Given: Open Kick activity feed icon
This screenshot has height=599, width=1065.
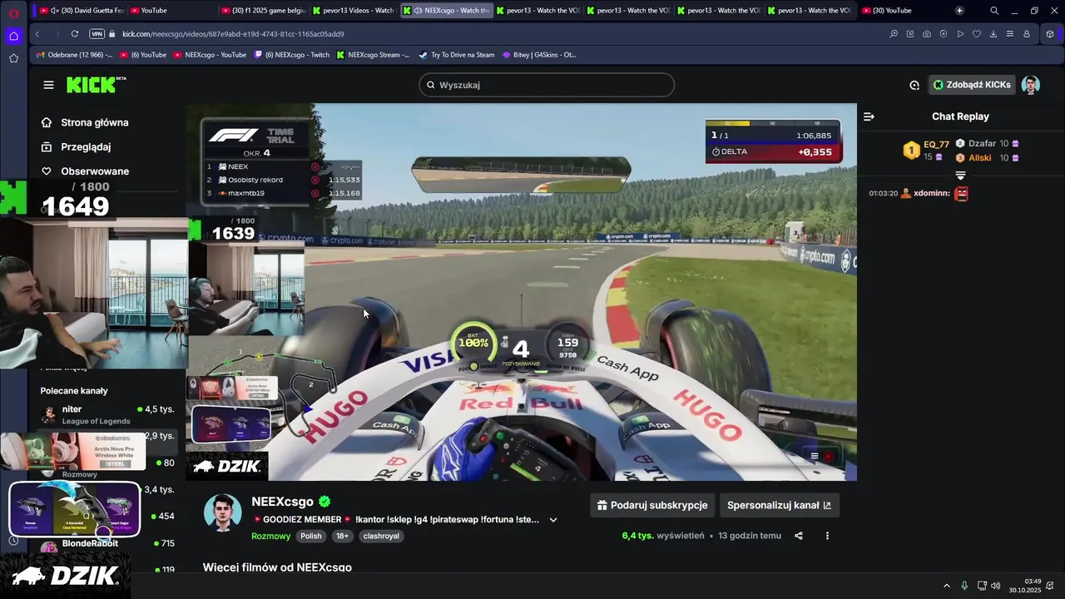Looking at the screenshot, I should [914, 85].
